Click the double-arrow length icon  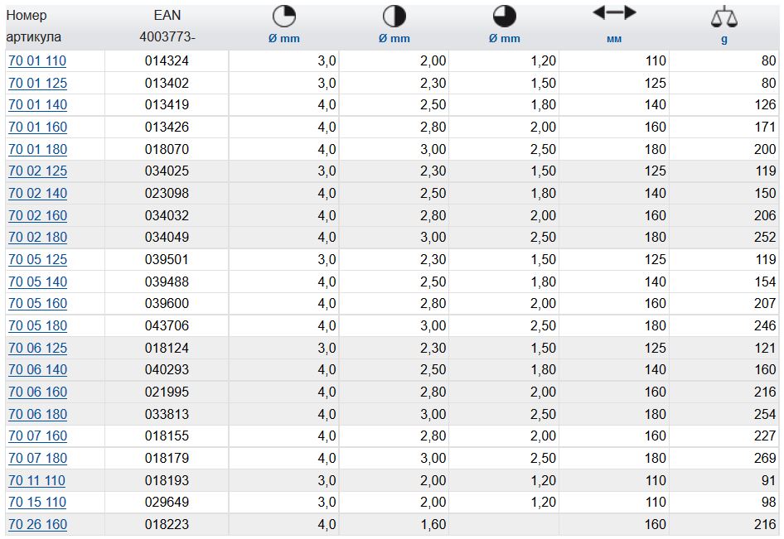click(x=614, y=12)
